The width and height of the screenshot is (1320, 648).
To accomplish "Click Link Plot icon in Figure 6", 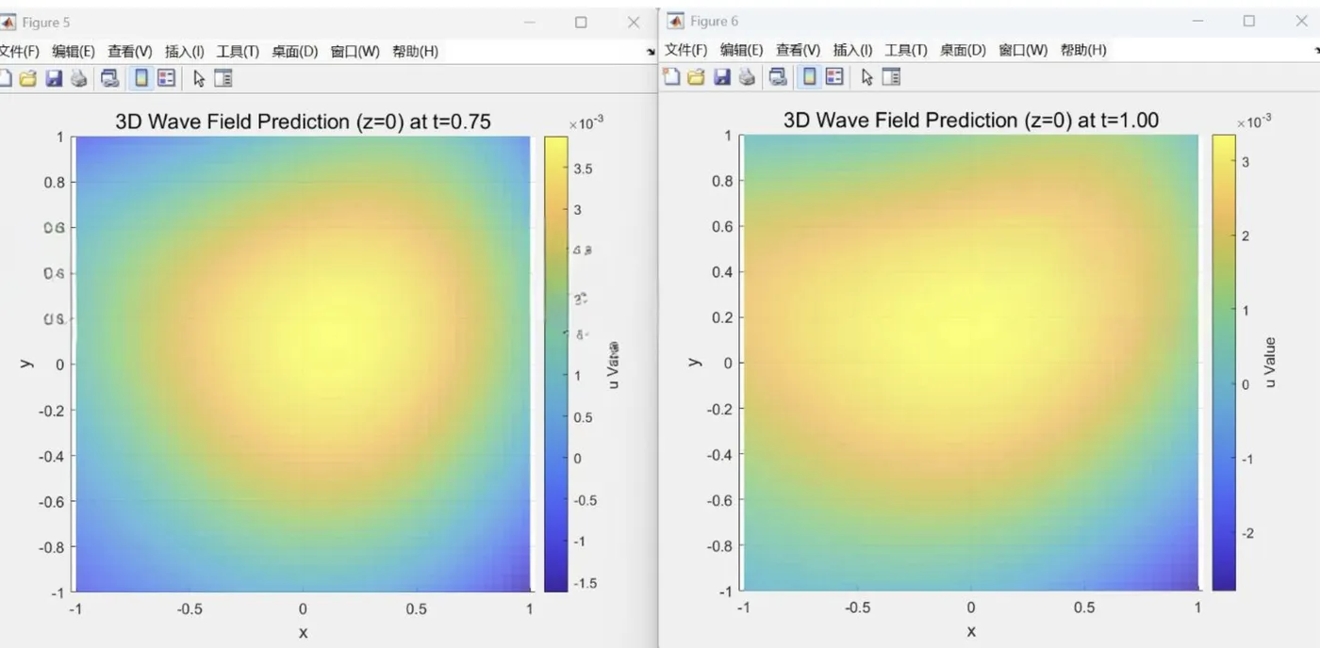I will click(778, 76).
